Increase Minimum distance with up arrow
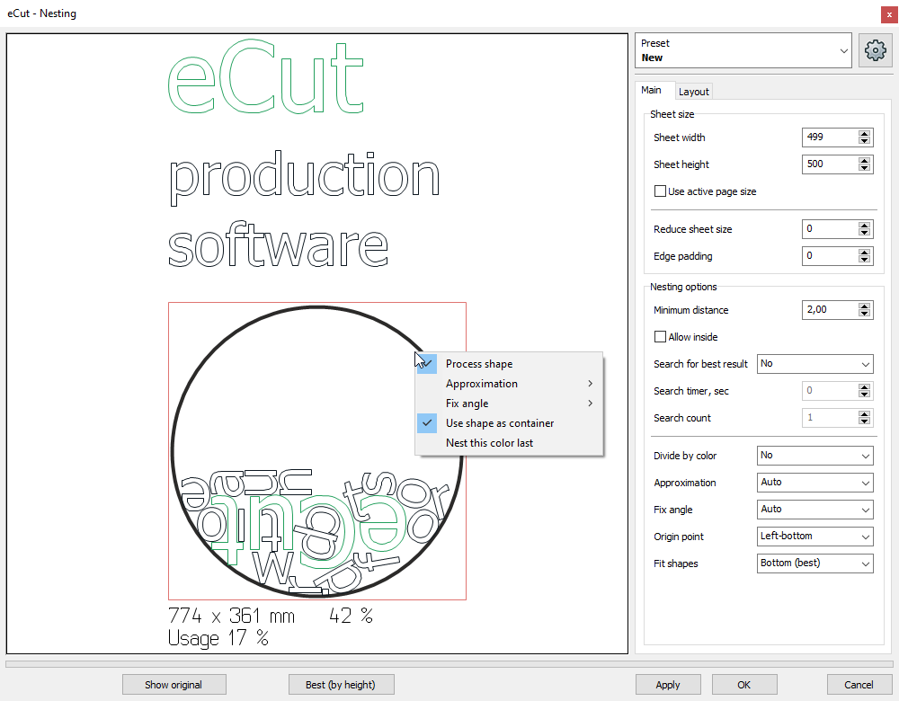This screenshot has height=701, width=899. pyautogui.click(x=865, y=306)
